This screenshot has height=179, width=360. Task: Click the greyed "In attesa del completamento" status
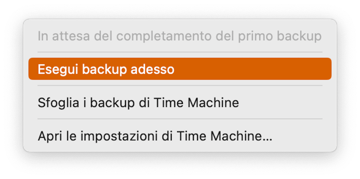pyautogui.click(x=180, y=36)
